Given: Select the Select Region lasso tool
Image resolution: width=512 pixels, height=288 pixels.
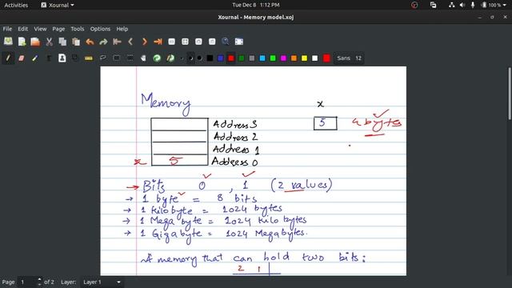Looking at the screenshot, I should pyautogui.click(x=103, y=58).
